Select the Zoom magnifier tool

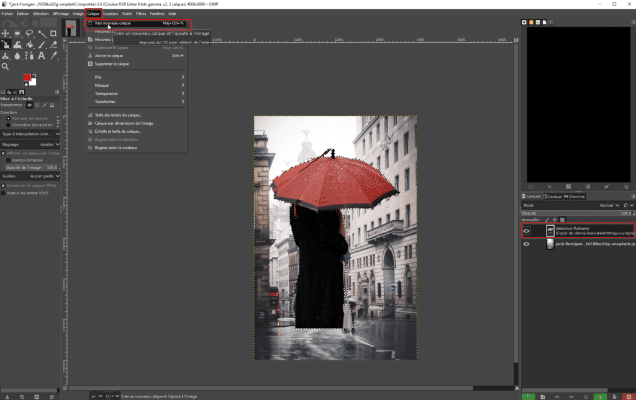6,66
